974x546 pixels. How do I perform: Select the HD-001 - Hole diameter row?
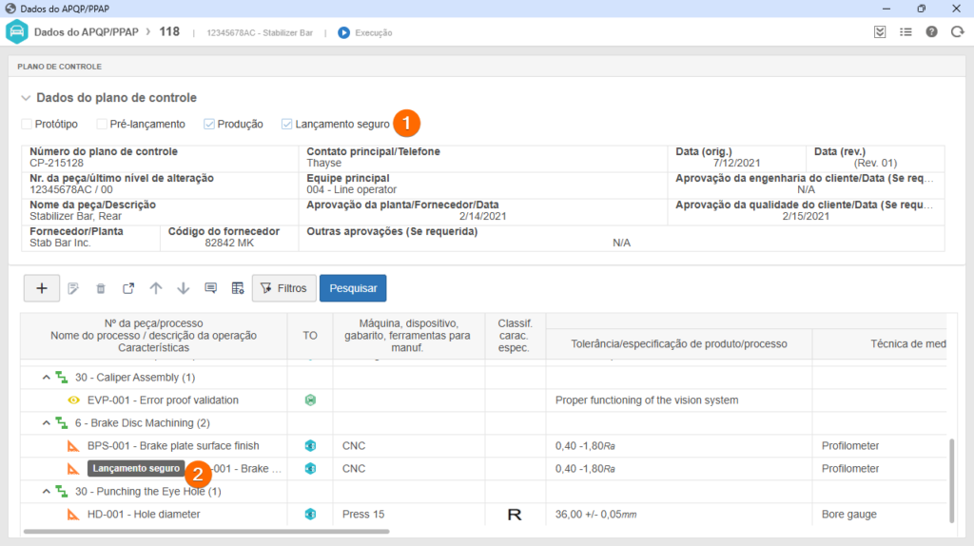(x=143, y=515)
